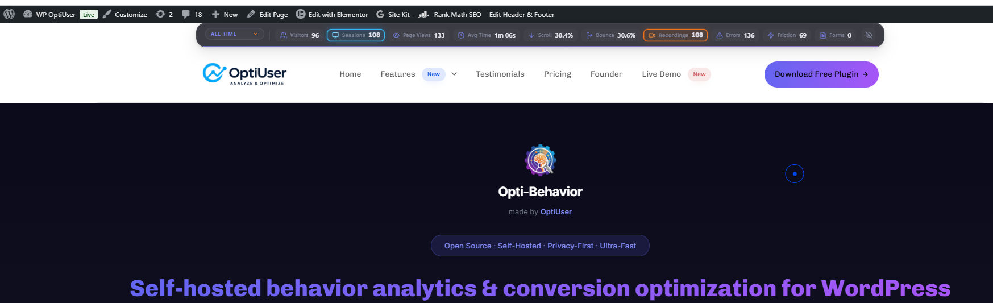Open the Rank Math SEO menu
Screen dimensions: 993x303
tap(450, 14)
